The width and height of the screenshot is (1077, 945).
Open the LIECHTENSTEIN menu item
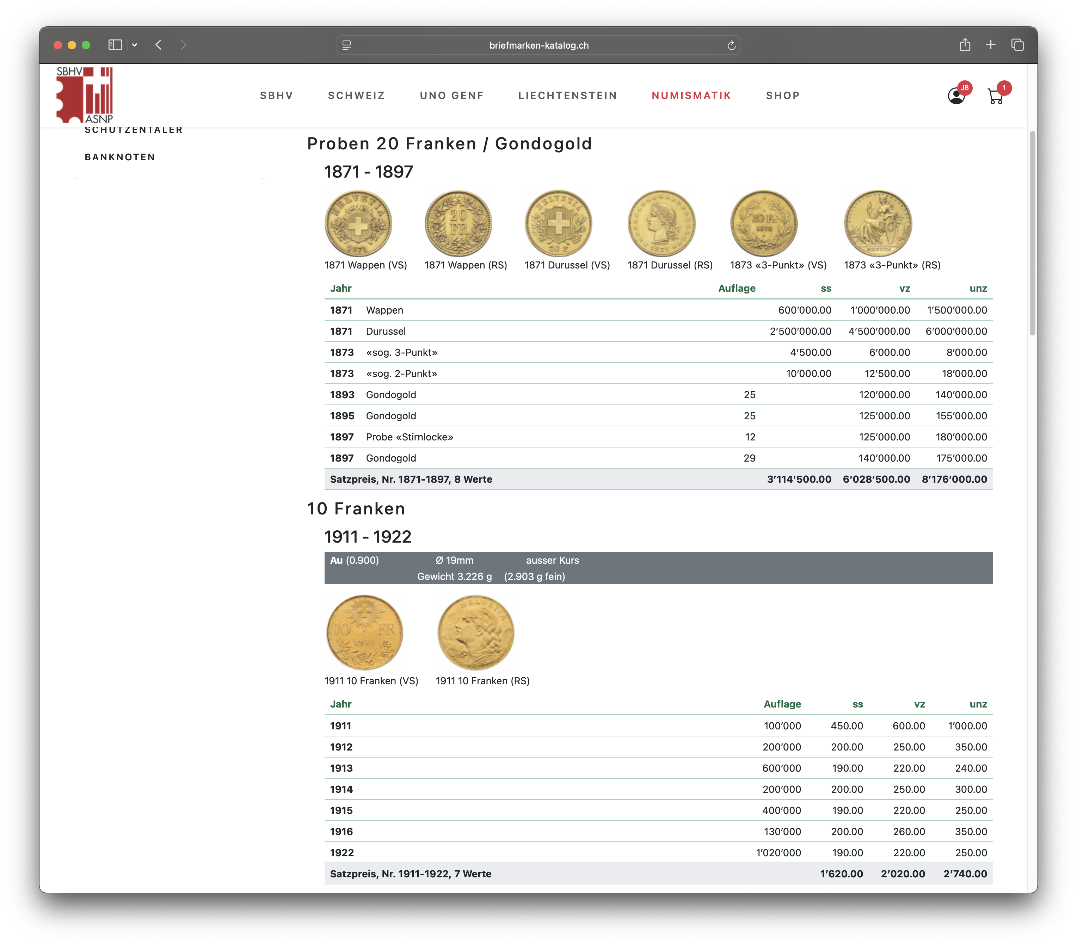point(567,95)
